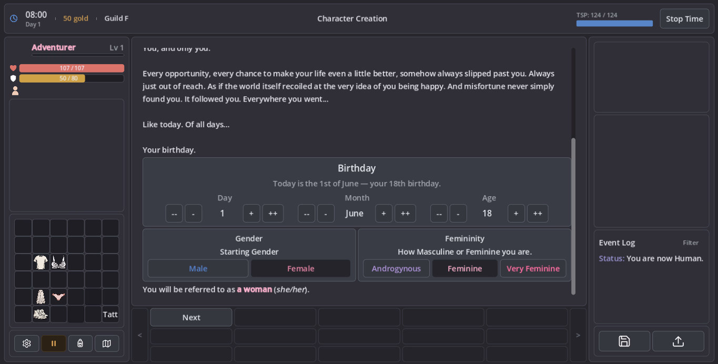Select Female as starting gender

[300, 268]
